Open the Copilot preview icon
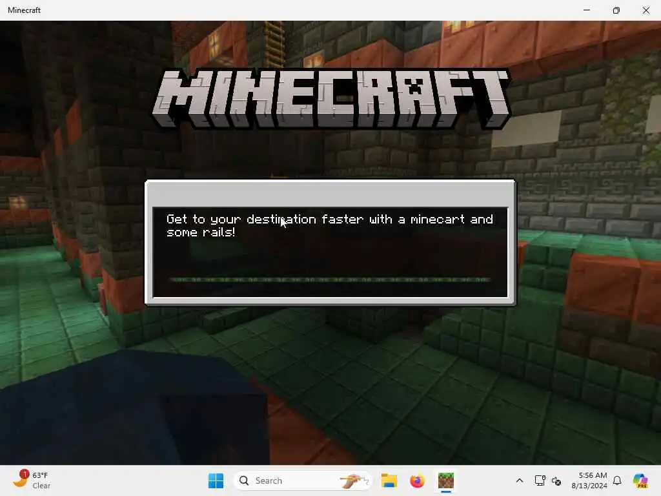Screen dimensions: 661x496 pyautogui.click(x=640, y=480)
